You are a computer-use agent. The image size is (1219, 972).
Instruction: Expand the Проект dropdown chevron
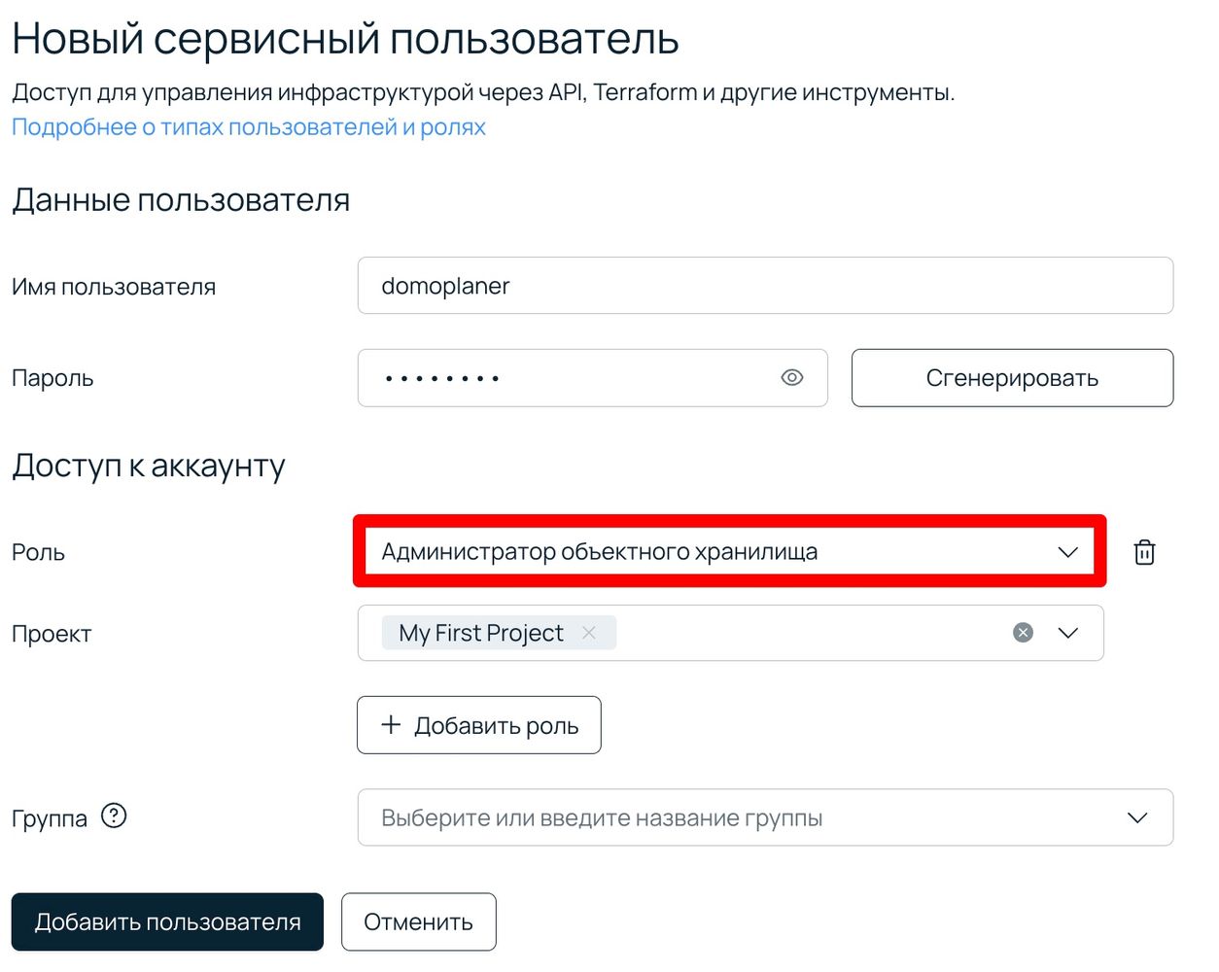pyautogui.click(x=1067, y=633)
